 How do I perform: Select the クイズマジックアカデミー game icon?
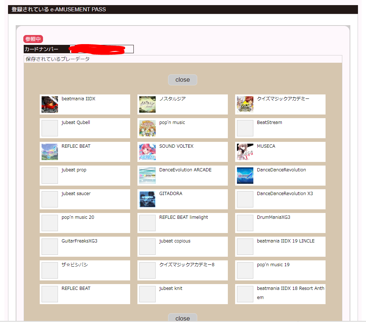tap(245, 105)
